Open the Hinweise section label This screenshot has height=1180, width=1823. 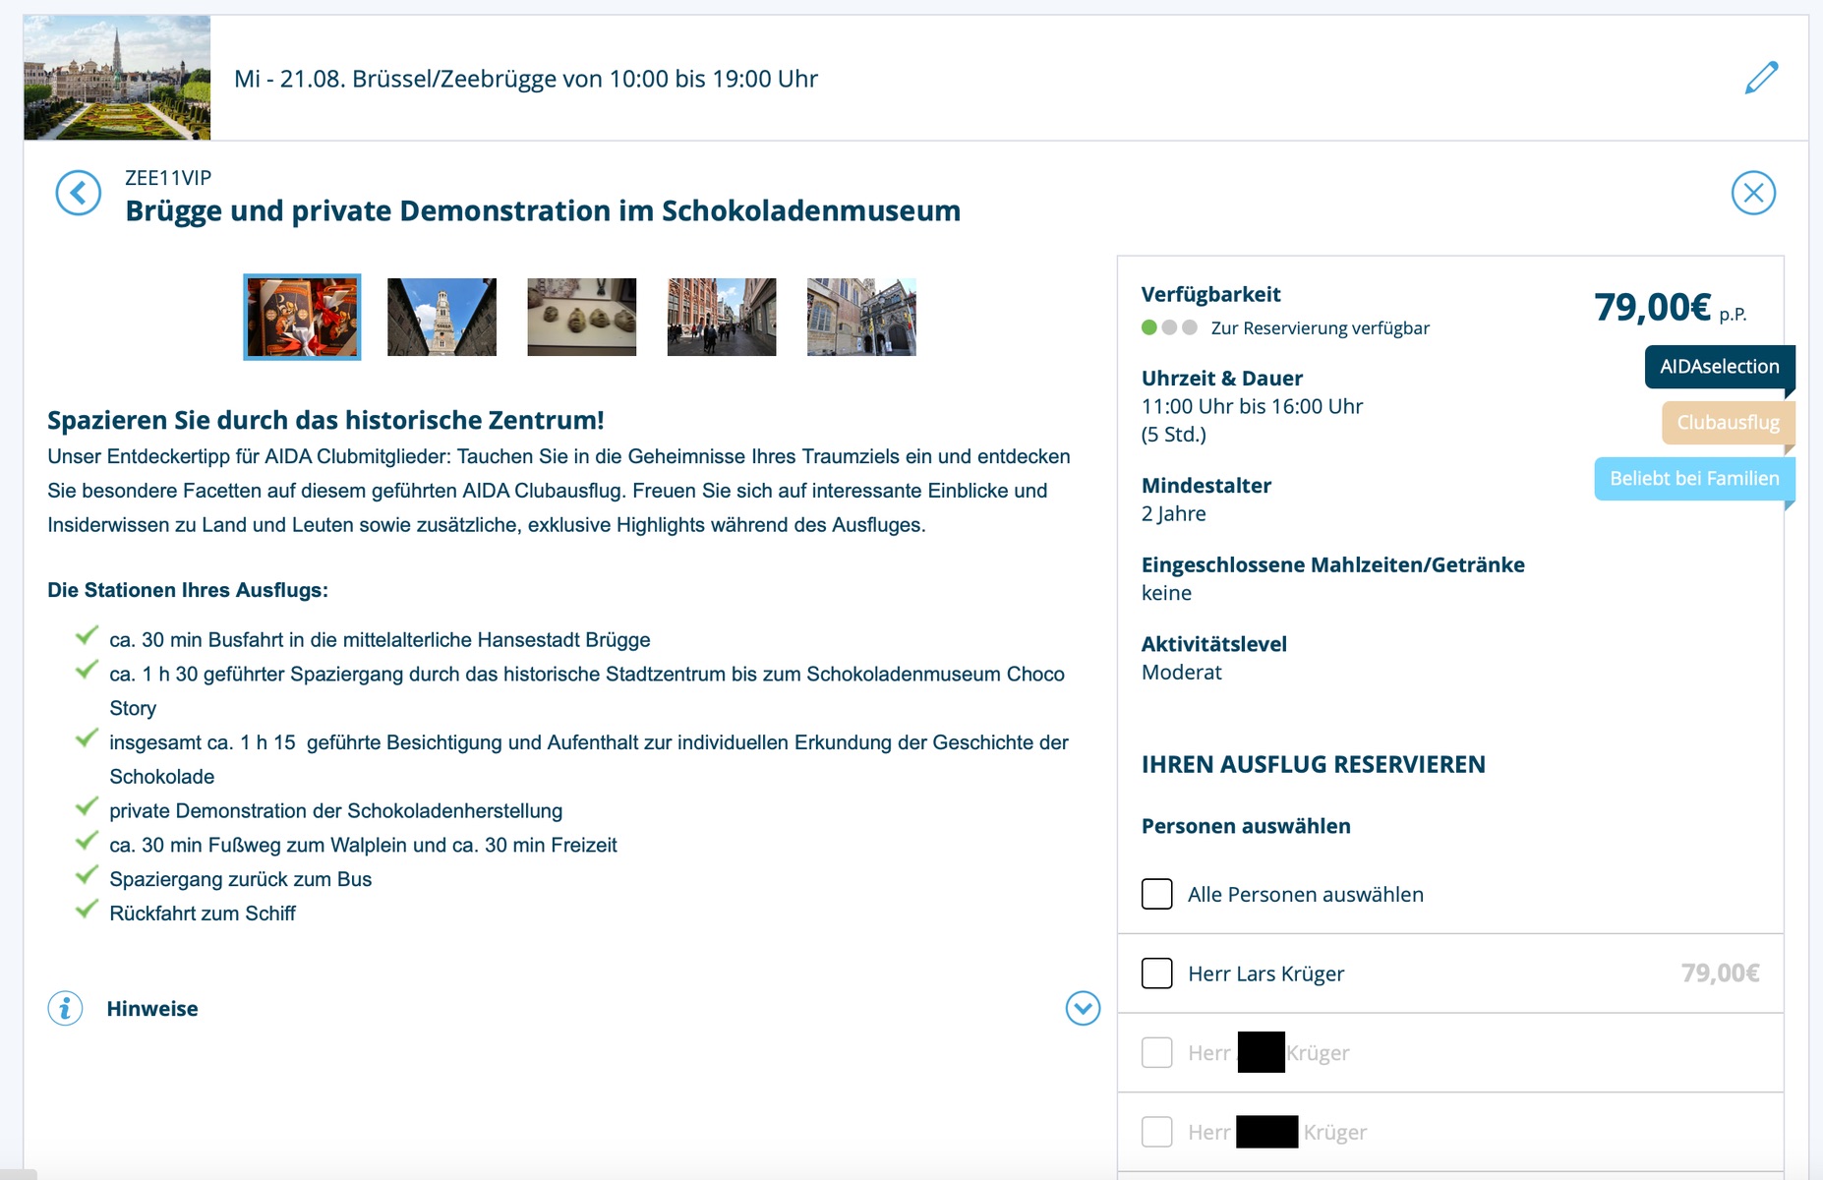(x=152, y=1009)
